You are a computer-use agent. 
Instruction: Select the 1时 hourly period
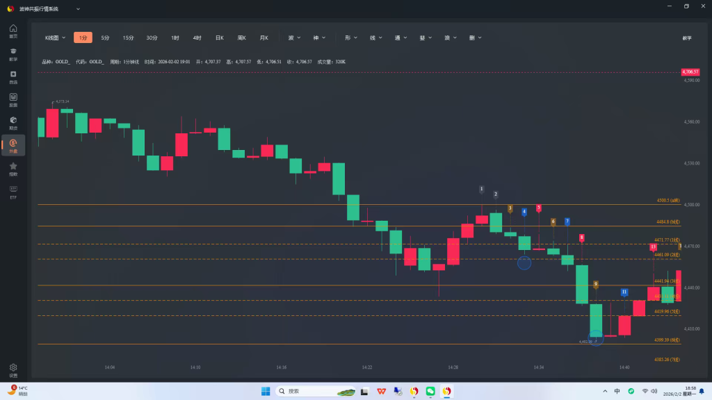[175, 37]
